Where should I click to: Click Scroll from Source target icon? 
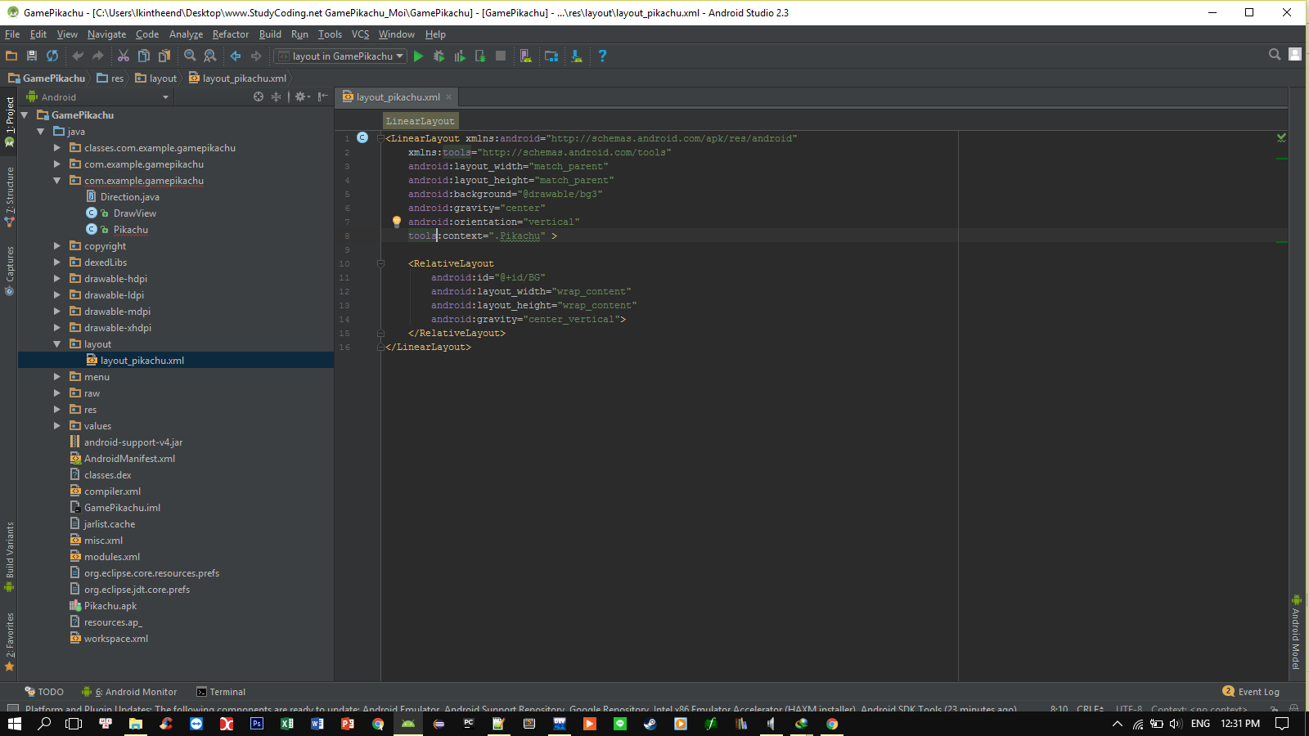tap(259, 96)
